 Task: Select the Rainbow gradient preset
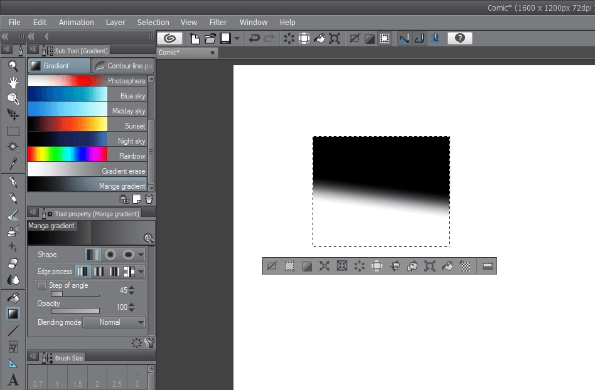tap(87, 155)
